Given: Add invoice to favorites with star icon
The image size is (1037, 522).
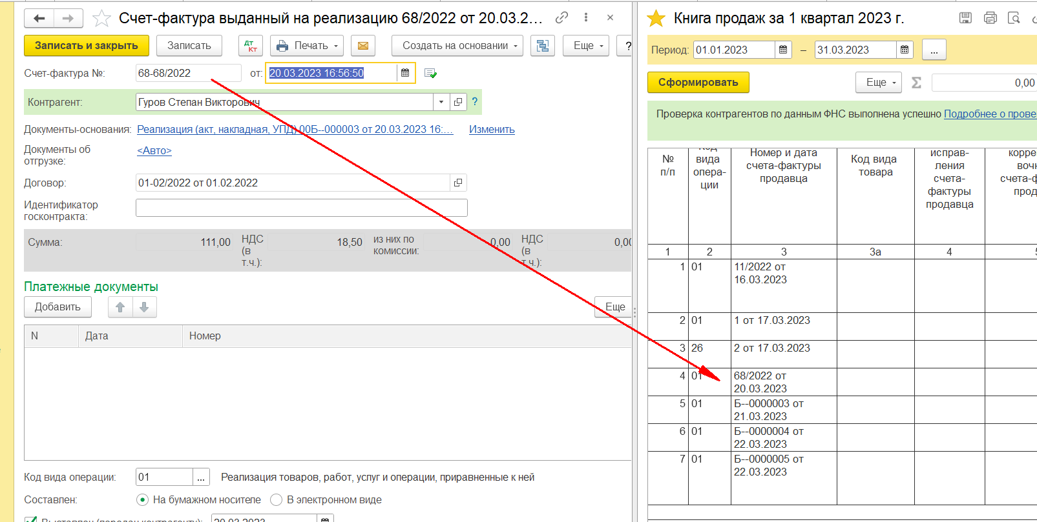Looking at the screenshot, I should [x=101, y=19].
